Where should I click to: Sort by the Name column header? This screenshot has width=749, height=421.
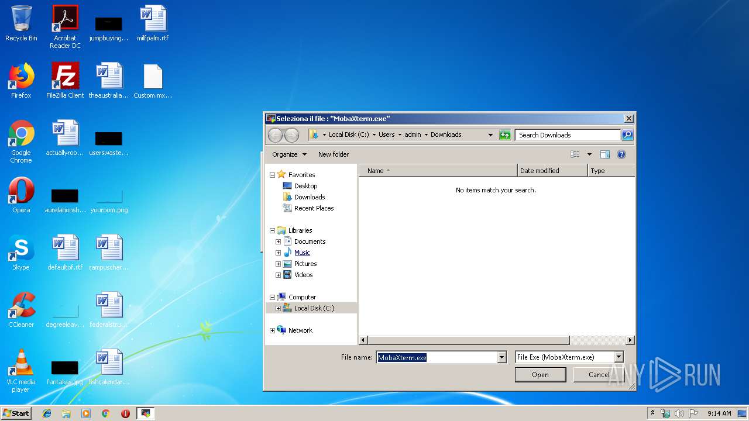pos(438,171)
